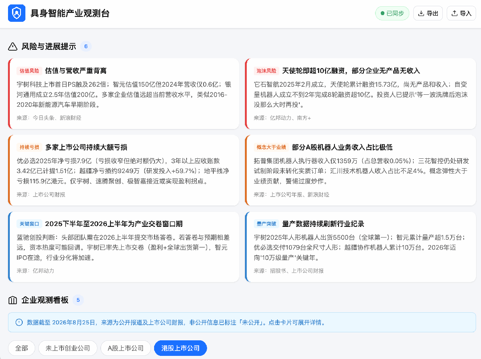Click the blue shield app logo
481x359 pixels.
click(x=16, y=13)
